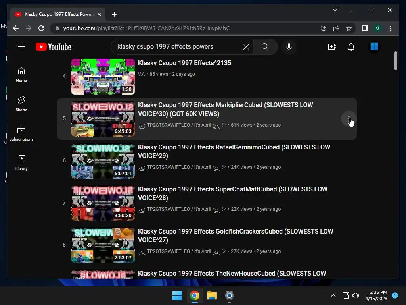Go to Home in sidebar
Viewport: 406px width, 305px height.
[x=21, y=75]
